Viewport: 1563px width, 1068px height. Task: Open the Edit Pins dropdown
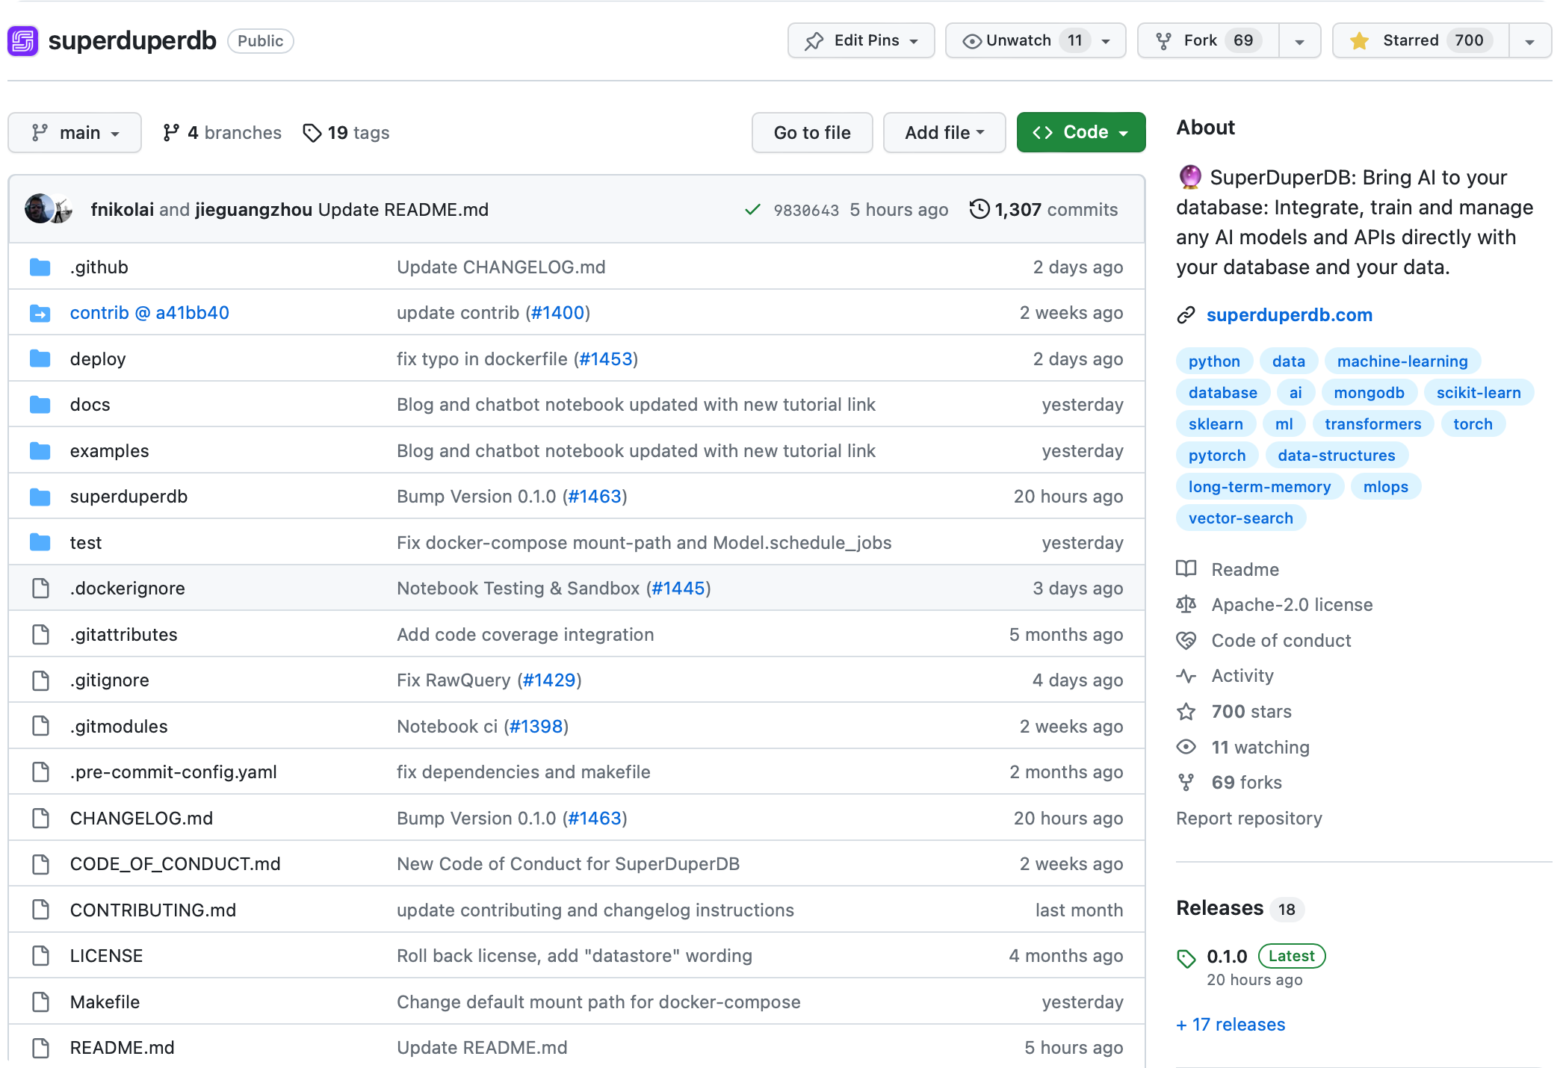861,40
